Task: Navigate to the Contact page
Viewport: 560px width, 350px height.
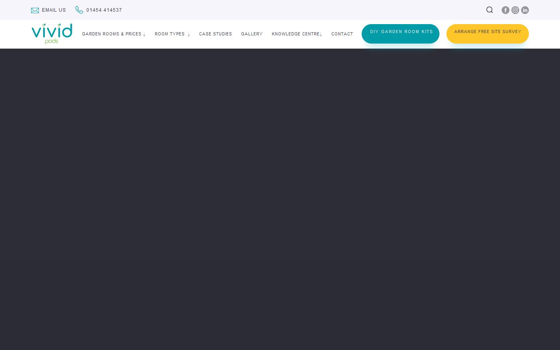Action: point(342,34)
